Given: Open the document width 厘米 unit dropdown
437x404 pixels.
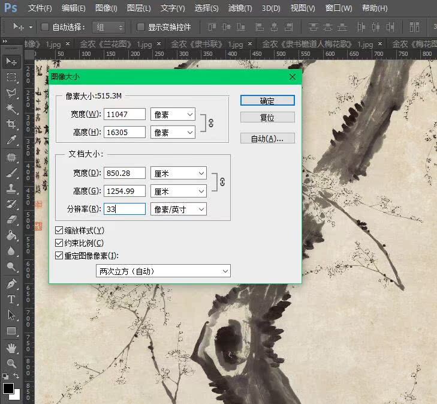Looking at the screenshot, I should (179, 173).
